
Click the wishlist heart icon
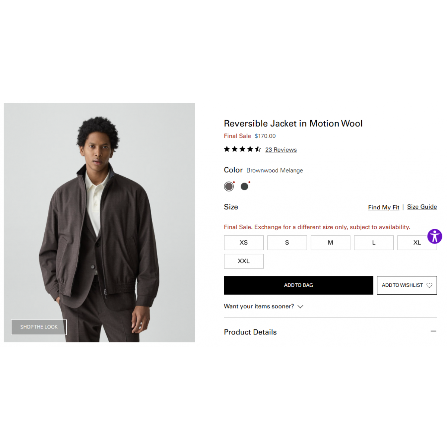(429, 285)
